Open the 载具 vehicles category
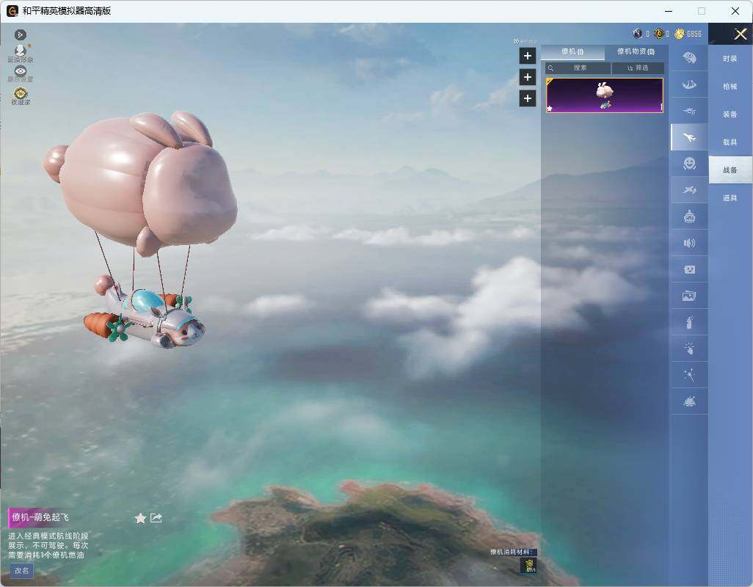 (x=730, y=142)
